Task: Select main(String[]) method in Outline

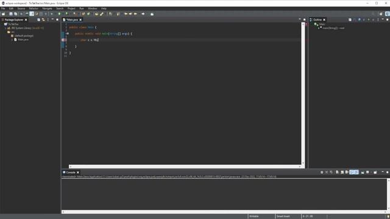Action: [333, 28]
